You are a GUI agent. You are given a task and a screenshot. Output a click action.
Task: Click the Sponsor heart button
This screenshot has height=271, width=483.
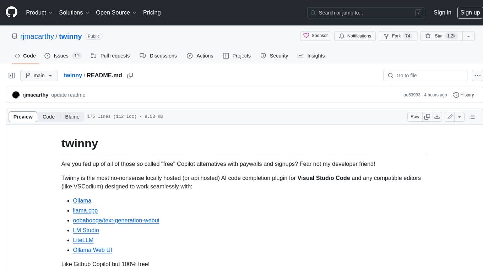(x=316, y=36)
